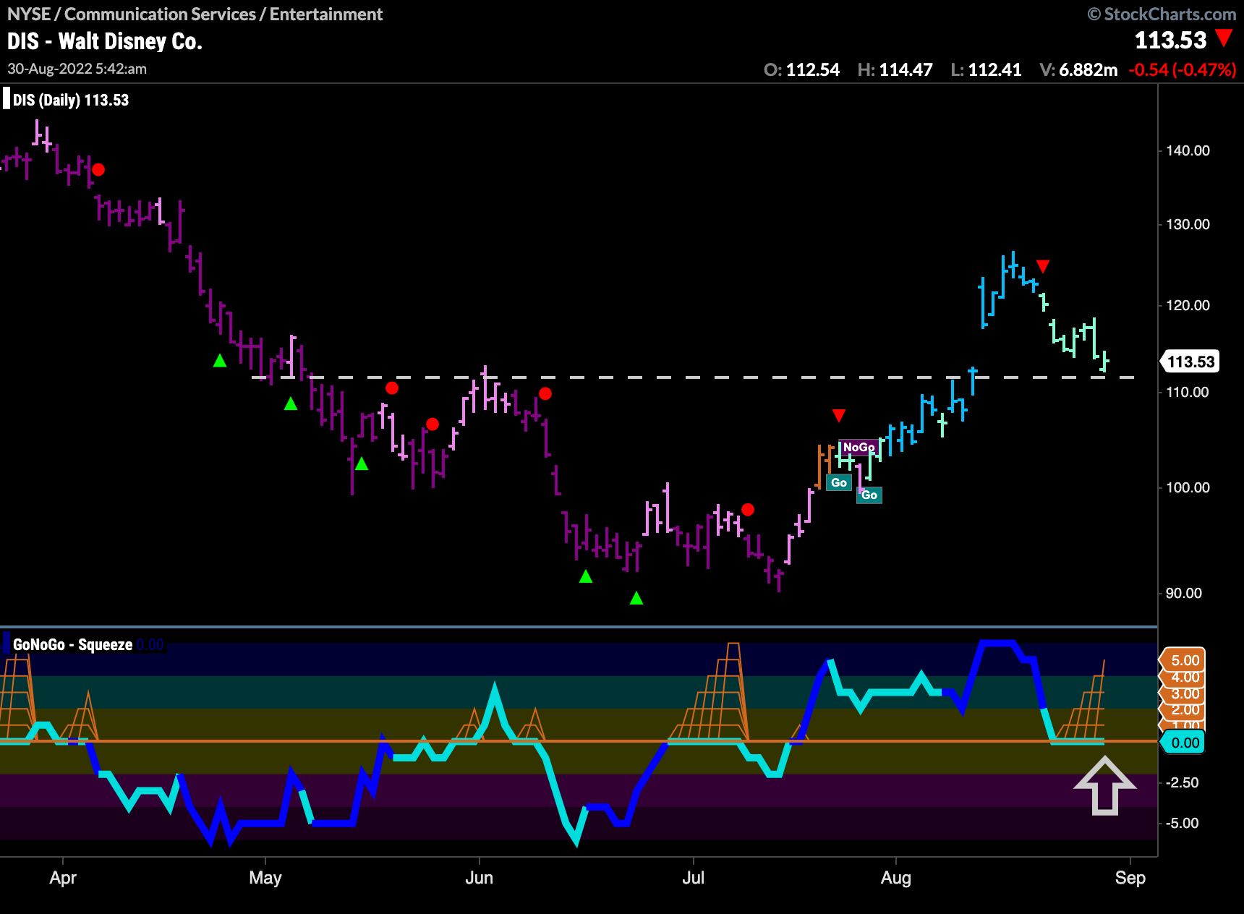Click the DIS - Walt Disney Co. title
The height and width of the screenshot is (914, 1244).
(x=105, y=41)
